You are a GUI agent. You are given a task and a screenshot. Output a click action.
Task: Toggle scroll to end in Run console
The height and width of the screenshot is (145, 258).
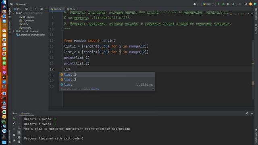pos(19,133)
